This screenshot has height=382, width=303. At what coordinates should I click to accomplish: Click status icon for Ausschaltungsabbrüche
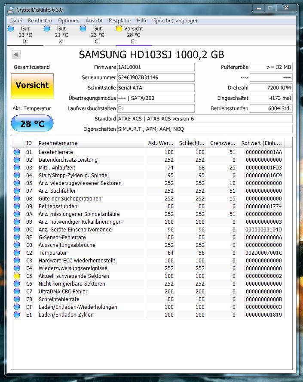tap(17, 245)
